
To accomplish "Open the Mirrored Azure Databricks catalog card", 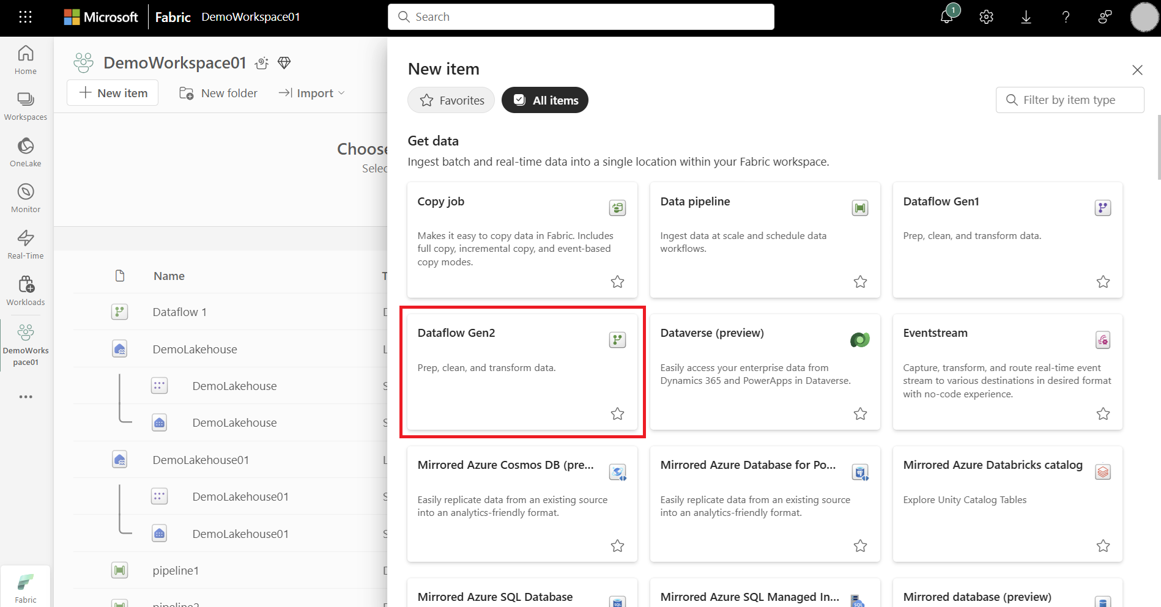I will tap(1007, 504).
